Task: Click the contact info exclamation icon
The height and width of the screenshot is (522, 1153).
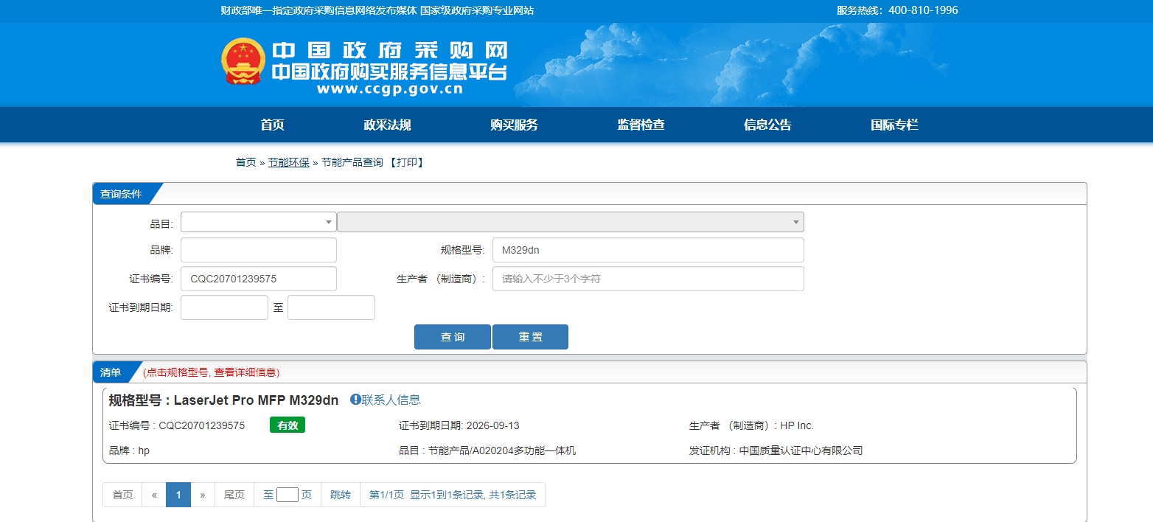Action: pos(355,400)
